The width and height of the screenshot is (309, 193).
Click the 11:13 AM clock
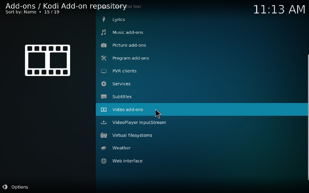tap(279, 9)
